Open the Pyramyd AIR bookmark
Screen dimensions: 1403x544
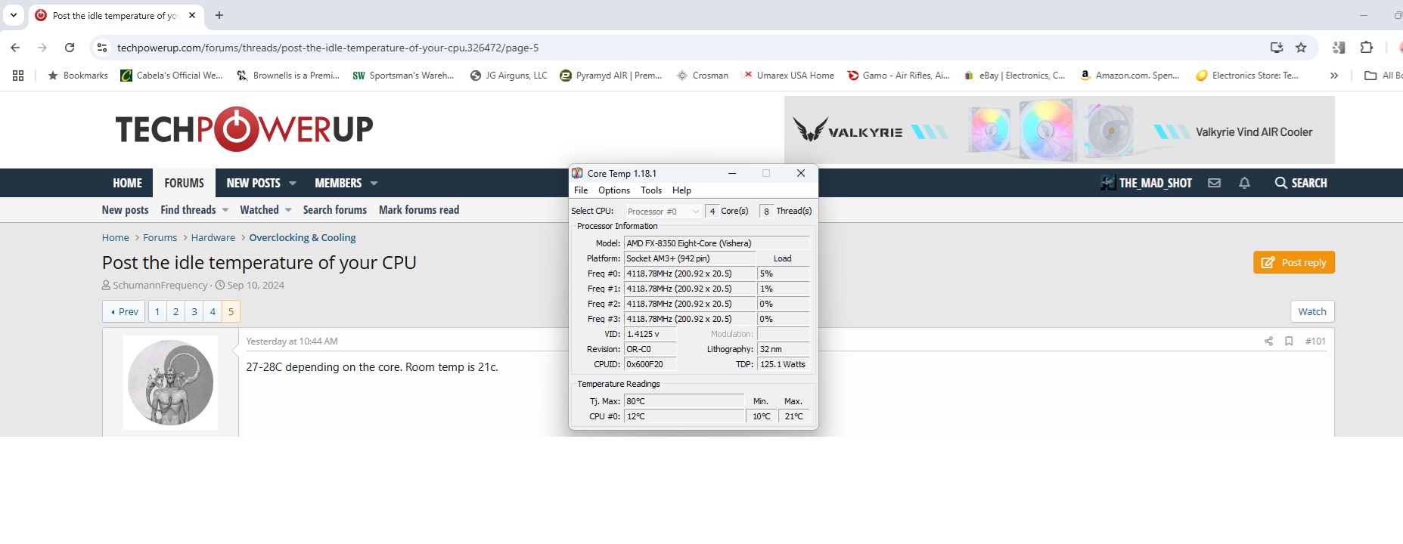click(x=611, y=76)
